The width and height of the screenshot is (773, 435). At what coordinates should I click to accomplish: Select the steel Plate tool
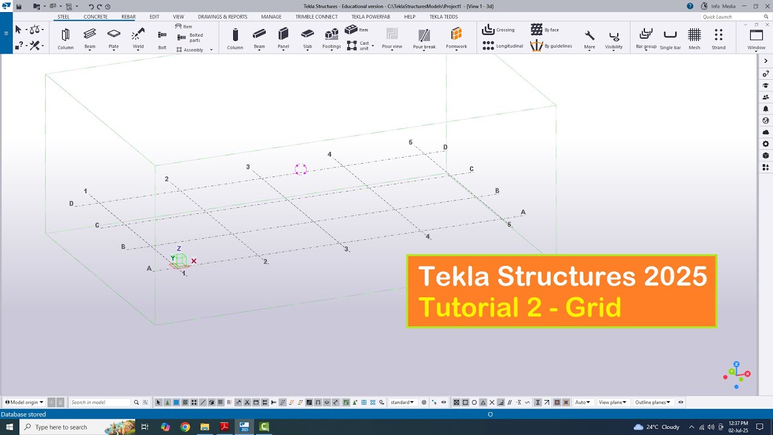114,39
